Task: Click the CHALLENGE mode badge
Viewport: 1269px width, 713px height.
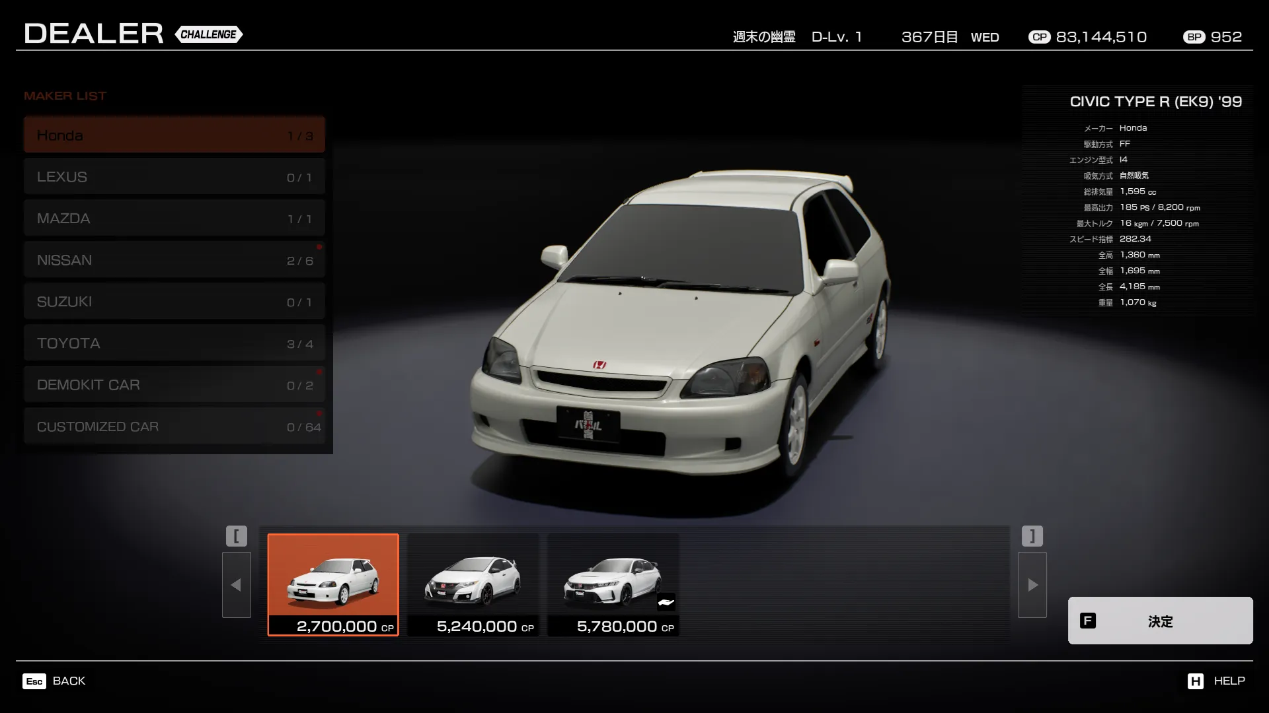Action: (x=209, y=34)
